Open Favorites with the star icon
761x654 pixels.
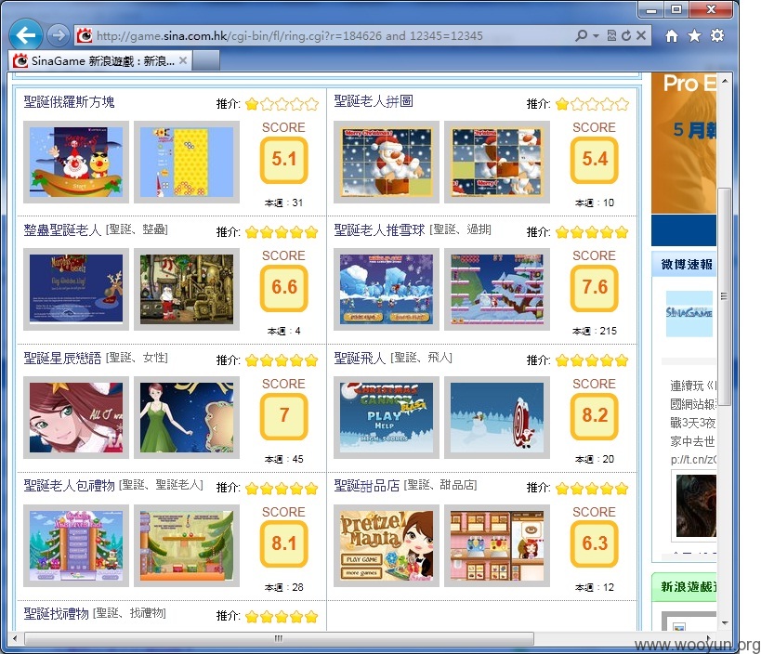pos(694,35)
